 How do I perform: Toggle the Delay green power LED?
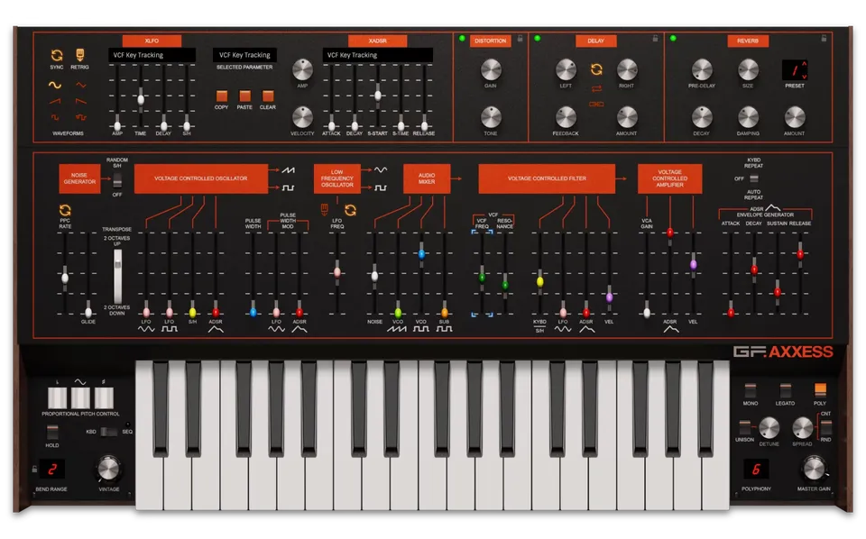(x=537, y=38)
